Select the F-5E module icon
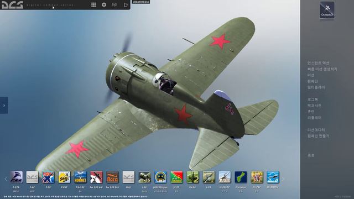Viewport: 354px width, 199px height. tap(48, 177)
